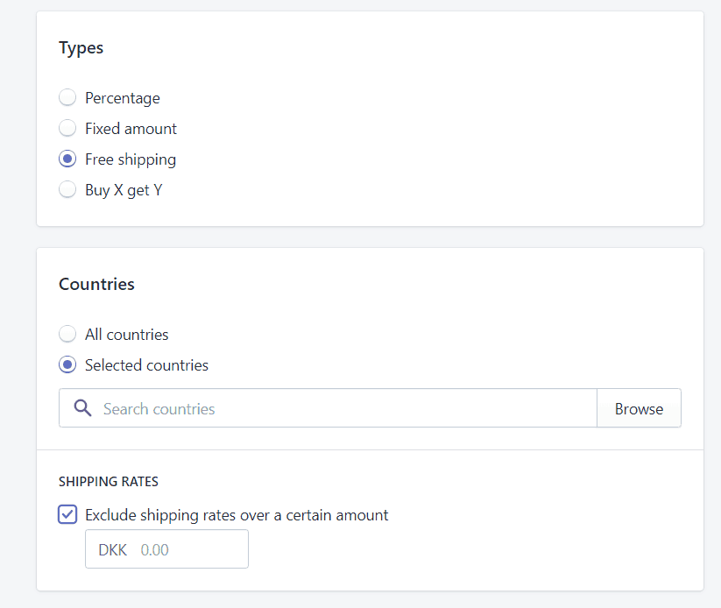Click the DKK 0.00 amount field

pos(167,549)
